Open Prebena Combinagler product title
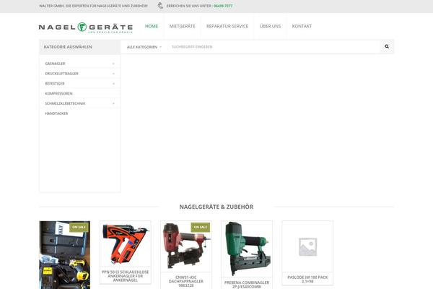 click(247, 285)
